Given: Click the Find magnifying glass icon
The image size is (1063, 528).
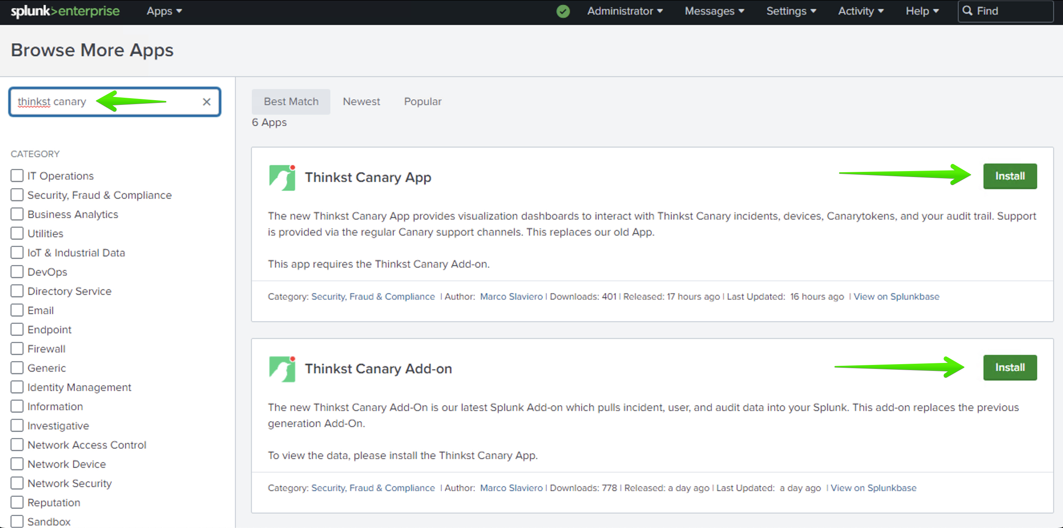Looking at the screenshot, I should (967, 11).
